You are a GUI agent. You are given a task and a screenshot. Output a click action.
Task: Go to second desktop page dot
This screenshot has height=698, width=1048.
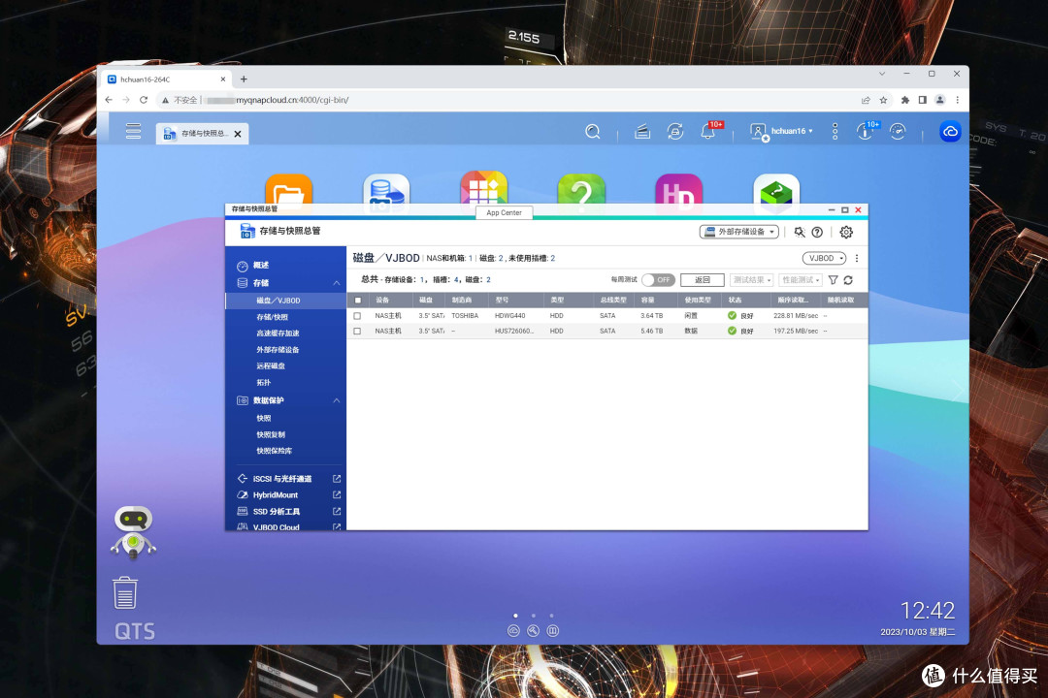[534, 616]
